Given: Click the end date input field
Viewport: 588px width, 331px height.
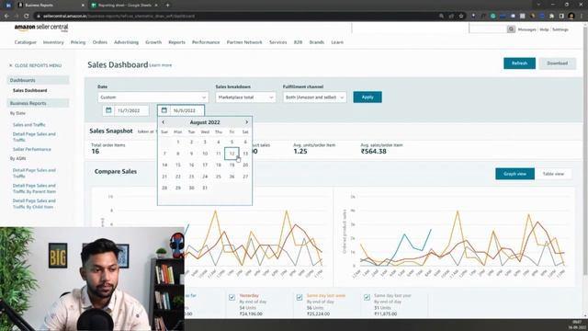Looking at the screenshot, I should [187, 110].
